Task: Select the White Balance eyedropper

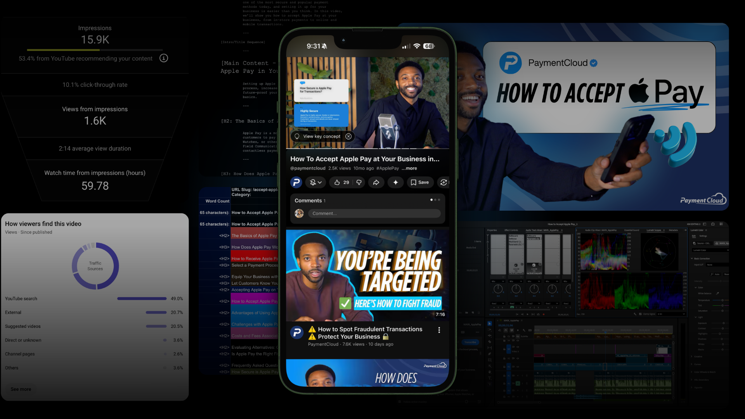Action: pos(717,293)
